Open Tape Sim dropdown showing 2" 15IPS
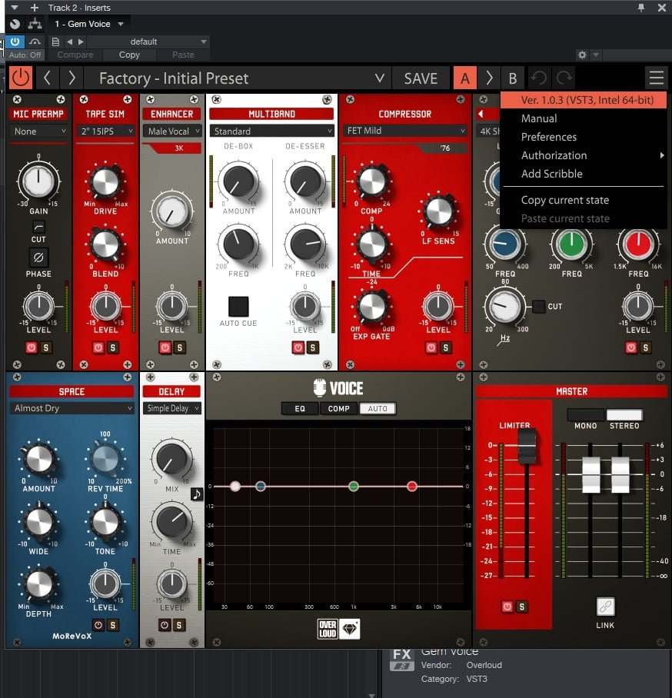 (105, 131)
